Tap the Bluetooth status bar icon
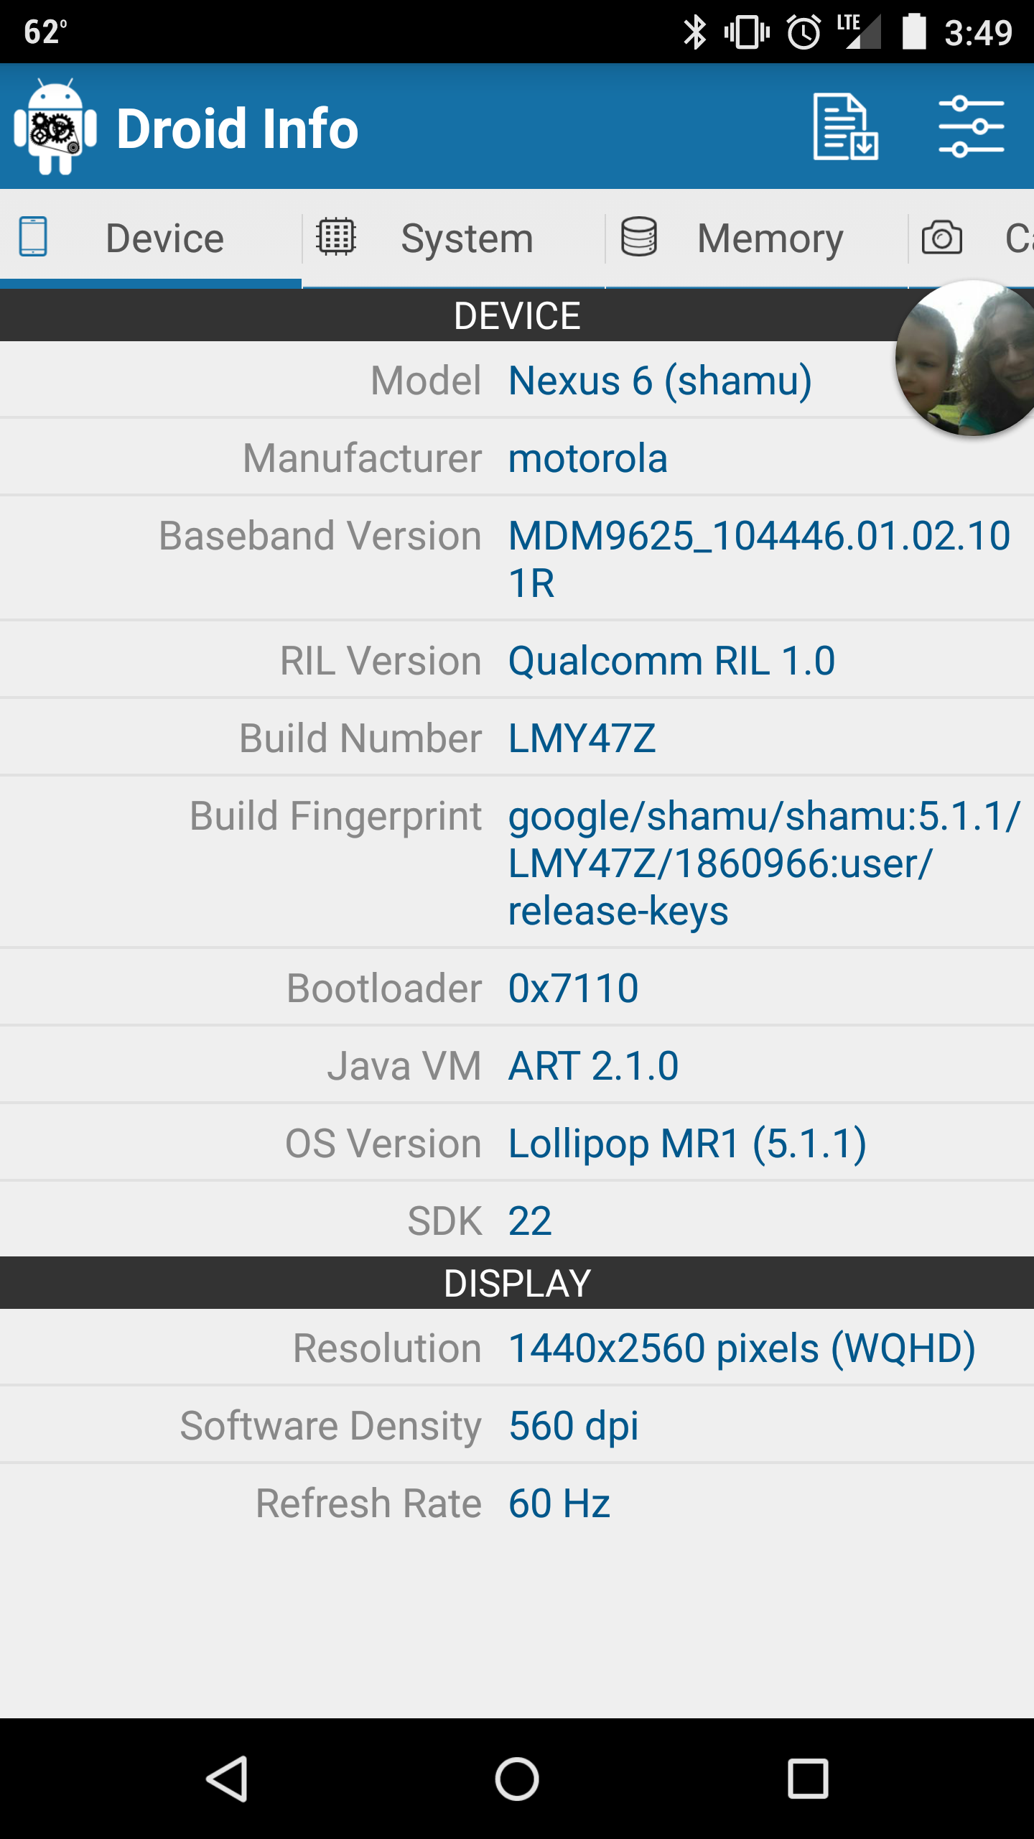 [694, 32]
